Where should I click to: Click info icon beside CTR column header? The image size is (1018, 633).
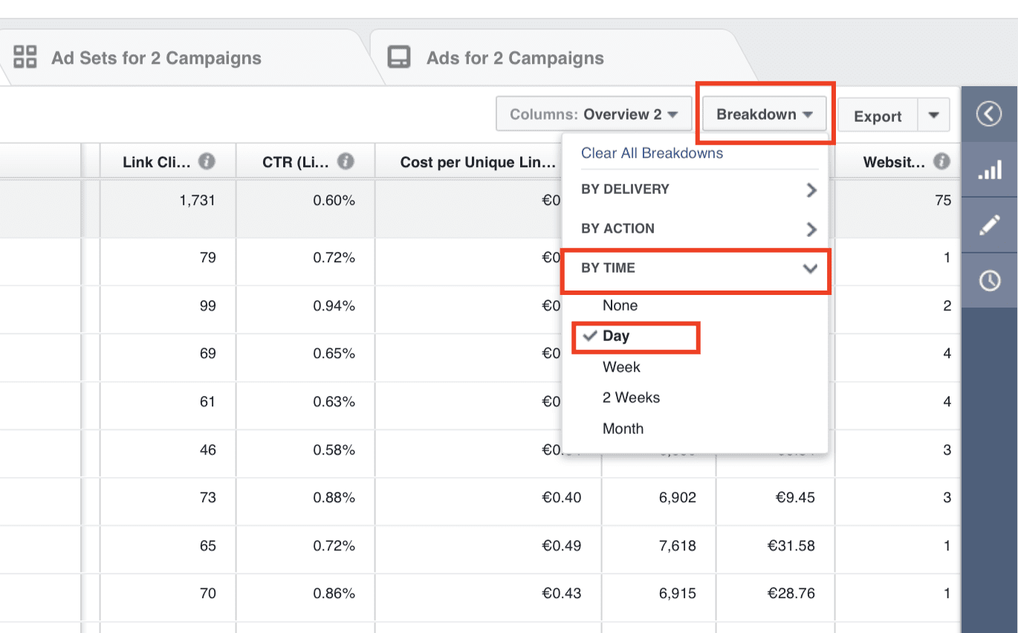click(344, 161)
